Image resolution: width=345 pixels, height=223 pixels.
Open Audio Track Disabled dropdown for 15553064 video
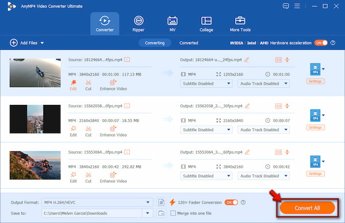tap(263, 176)
